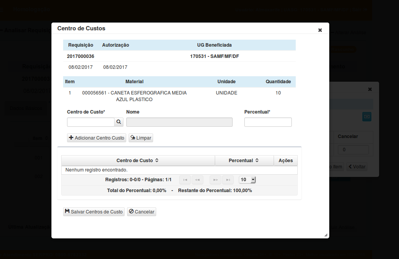Sort table by Percentual column

coord(244,161)
